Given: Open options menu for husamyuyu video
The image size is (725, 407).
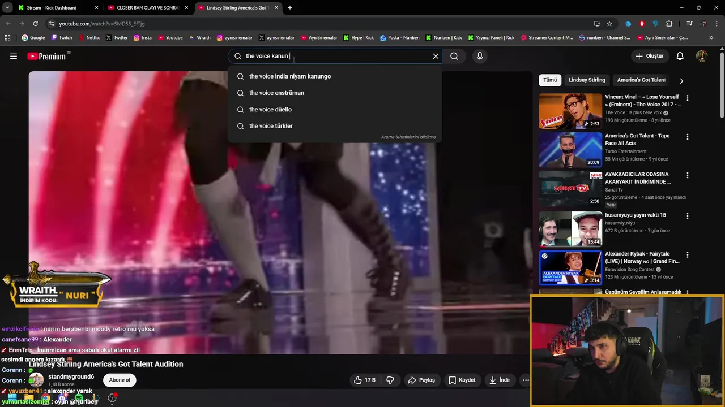Looking at the screenshot, I should (688, 216).
